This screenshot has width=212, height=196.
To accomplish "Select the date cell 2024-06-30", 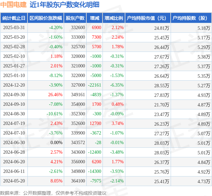I will pyautogui.click(x=14, y=143).
